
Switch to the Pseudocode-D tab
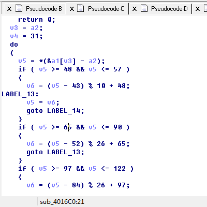169,9
